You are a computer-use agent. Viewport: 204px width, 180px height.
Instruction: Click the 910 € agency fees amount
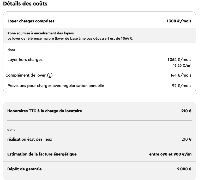pos(187,111)
